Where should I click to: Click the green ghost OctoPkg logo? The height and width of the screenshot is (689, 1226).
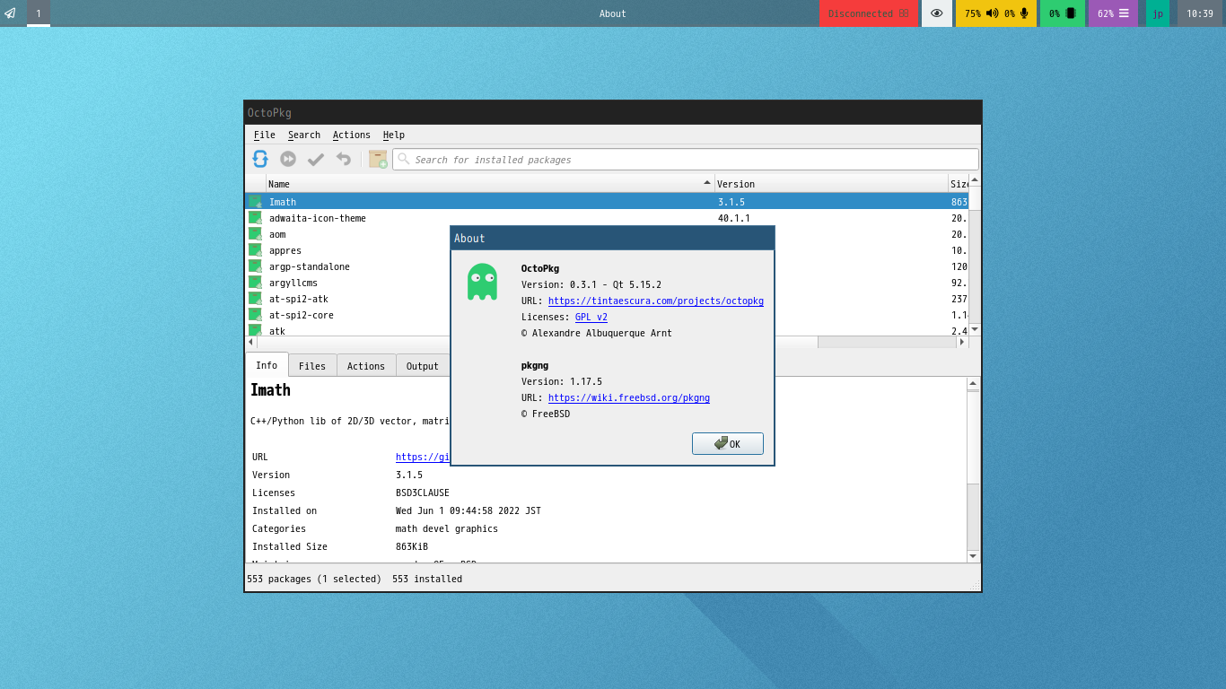(482, 282)
